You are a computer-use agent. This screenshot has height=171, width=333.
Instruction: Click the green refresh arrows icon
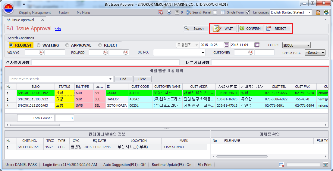click(x=326, y=12)
